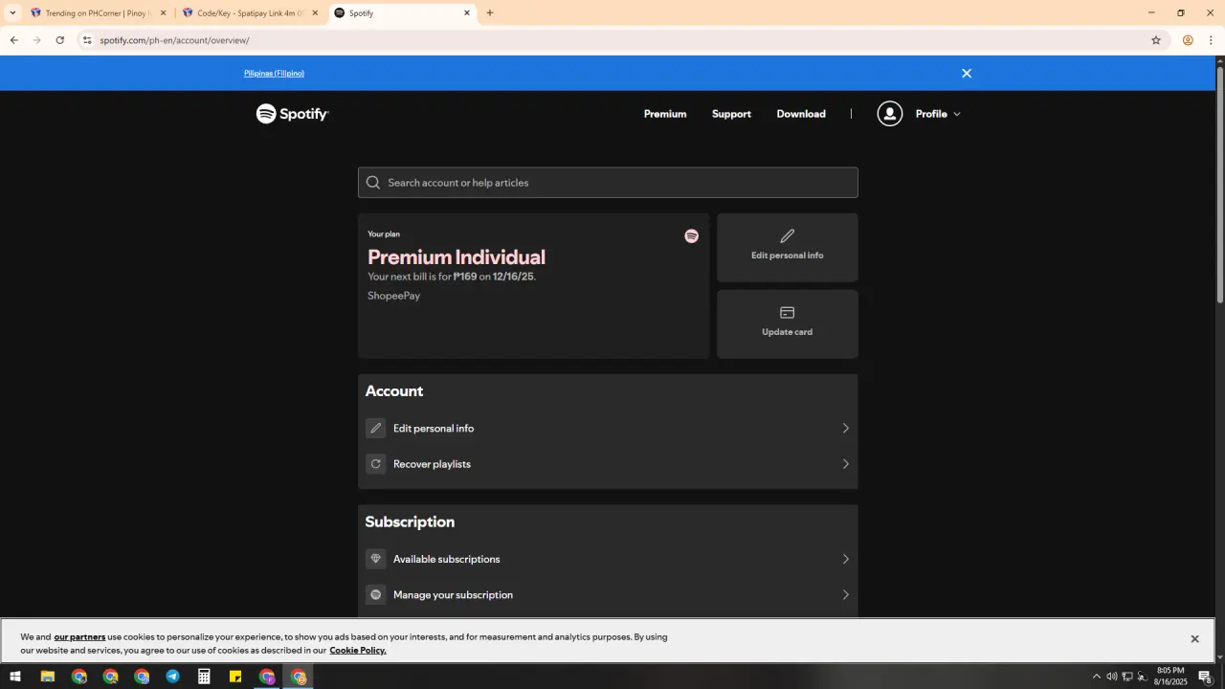The width and height of the screenshot is (1225, 689).
Task: Open Recover playlists row chevron
Action: [x=845, y=464]
